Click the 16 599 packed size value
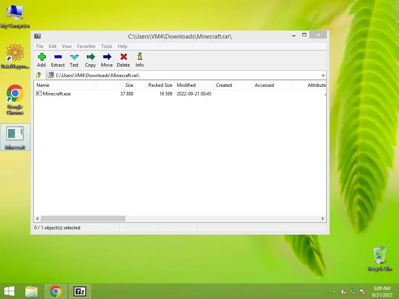Image resolution: width=399 pixels, height=299 pixels. point(166,93)
